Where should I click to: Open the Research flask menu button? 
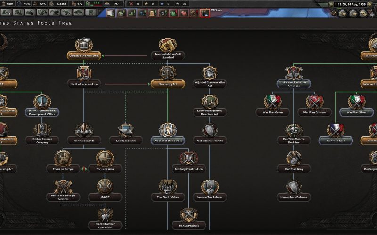[x=18, y=12]
